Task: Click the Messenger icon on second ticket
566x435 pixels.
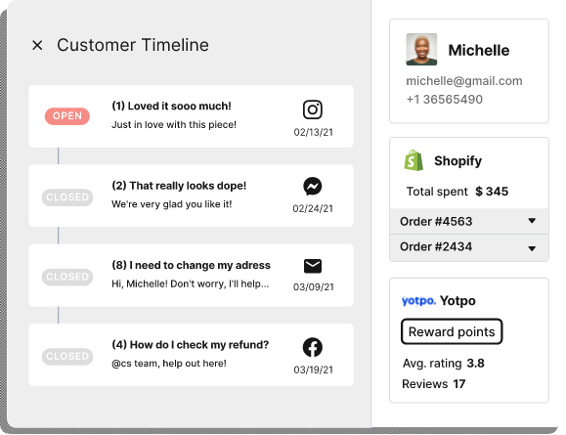Action: 313,187
